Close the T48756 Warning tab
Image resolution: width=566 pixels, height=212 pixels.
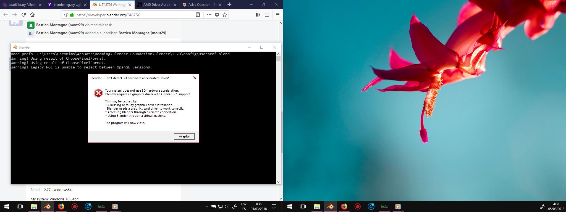pos(130,5)
